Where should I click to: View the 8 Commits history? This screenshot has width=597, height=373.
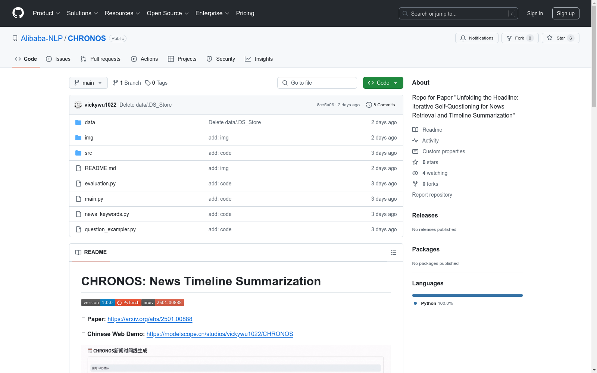pyautogui.click(x=381, y=105)
